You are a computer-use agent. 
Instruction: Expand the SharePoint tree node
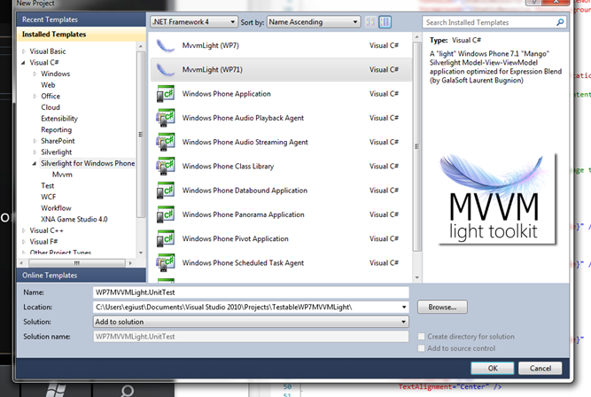pyautogui.click(x=35, y=141)
